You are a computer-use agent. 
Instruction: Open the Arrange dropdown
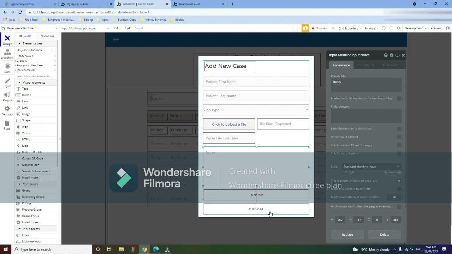(371, 28)
